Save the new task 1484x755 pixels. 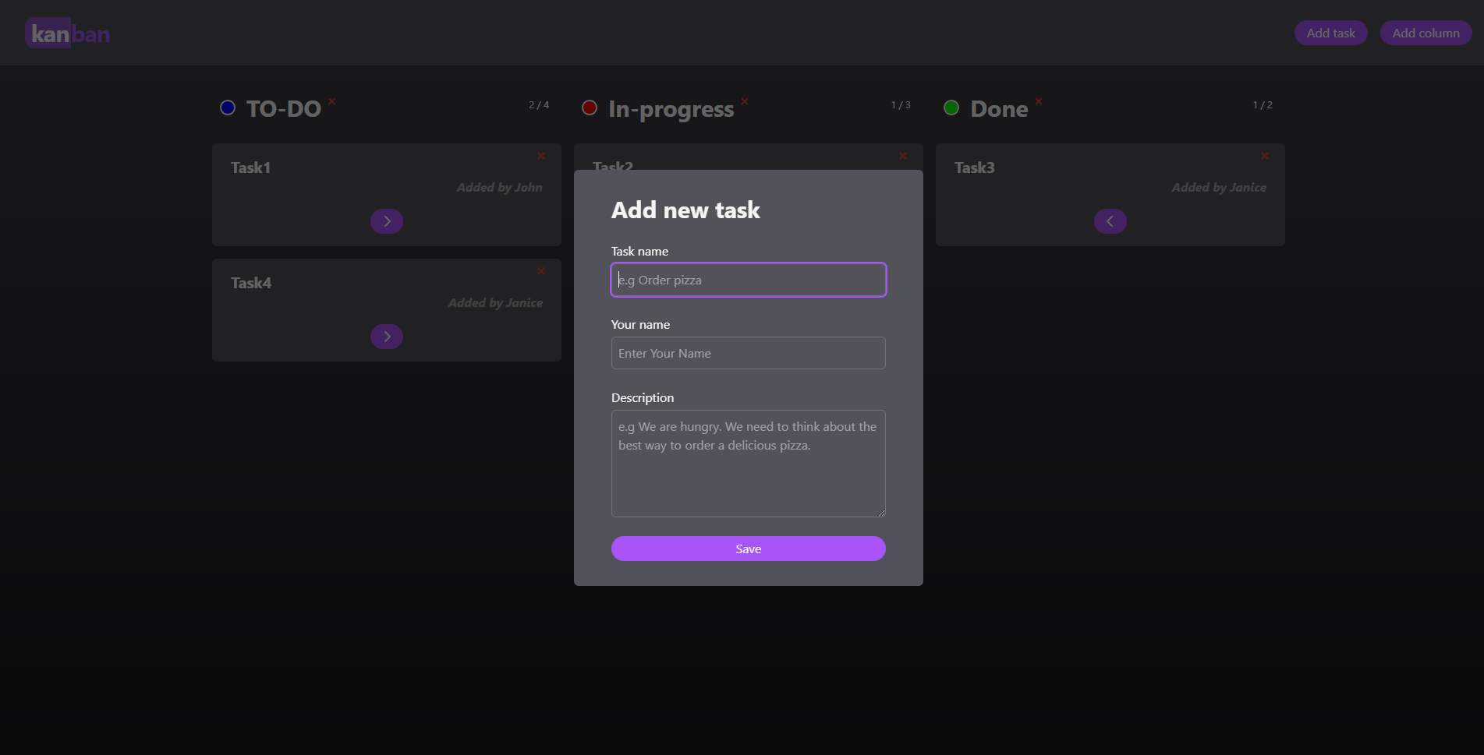coord(748,548)
